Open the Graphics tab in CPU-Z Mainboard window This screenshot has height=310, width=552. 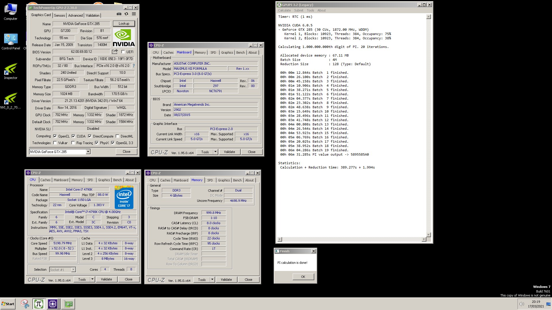pos(227,53)
